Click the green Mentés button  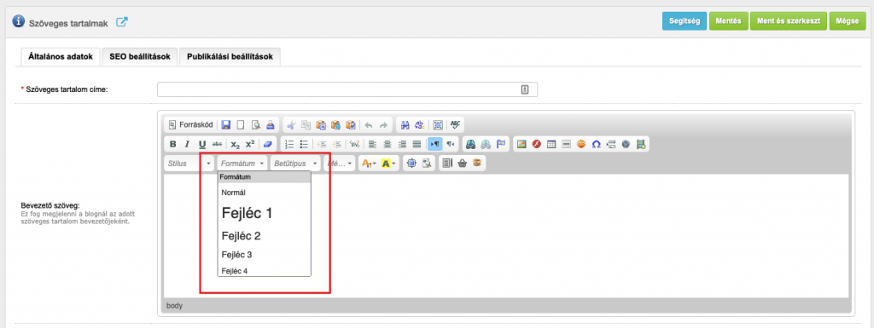pos(728,21)
